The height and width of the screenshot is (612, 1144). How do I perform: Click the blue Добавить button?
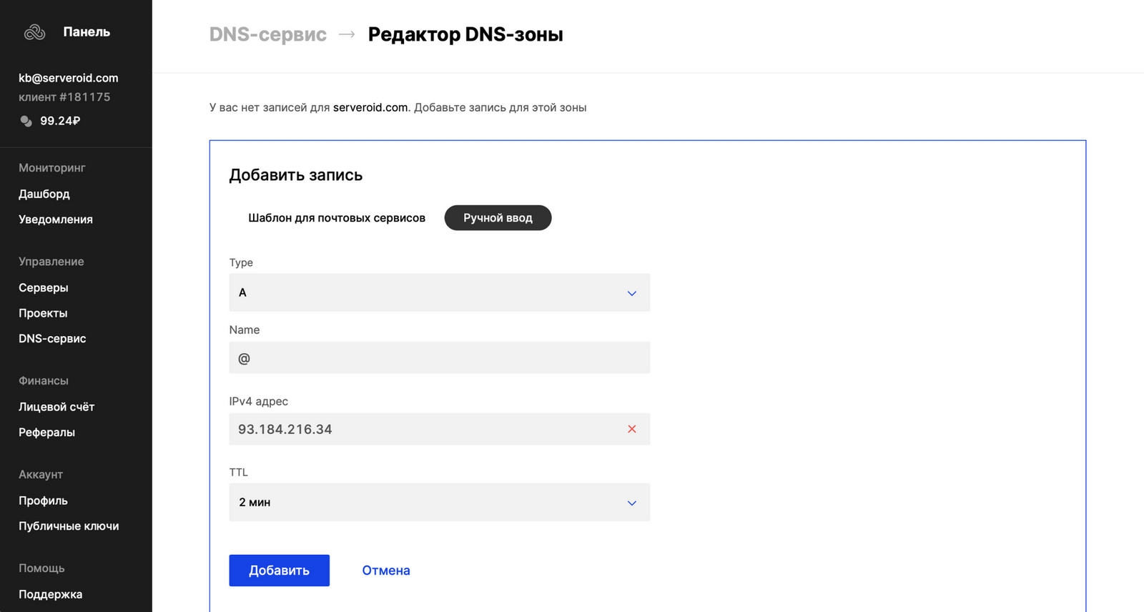279,571
